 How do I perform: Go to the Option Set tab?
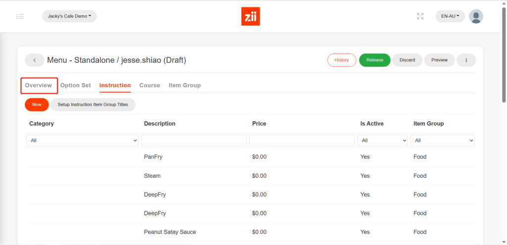tap(76, 85)
